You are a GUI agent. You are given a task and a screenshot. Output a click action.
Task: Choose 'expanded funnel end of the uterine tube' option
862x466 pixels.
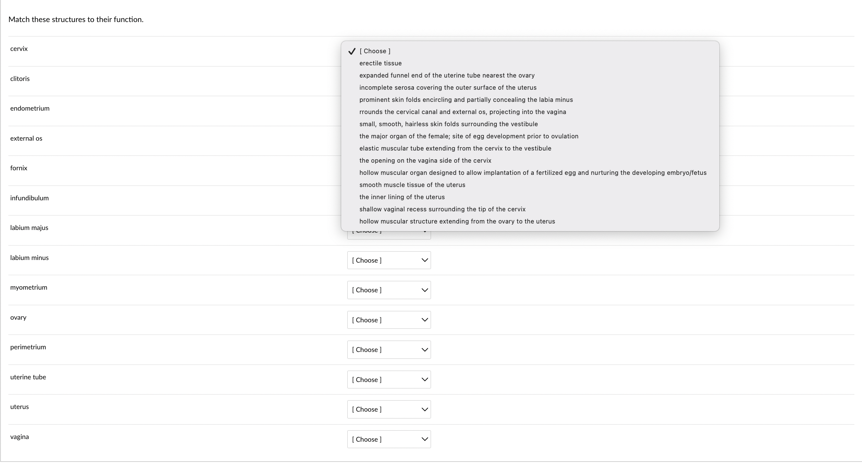click(x=447, y=75)
